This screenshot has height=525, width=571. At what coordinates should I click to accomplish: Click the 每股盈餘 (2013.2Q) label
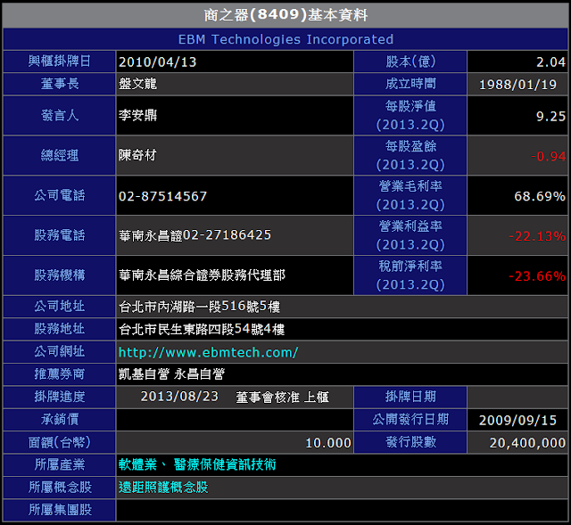[x=410, y=155]
